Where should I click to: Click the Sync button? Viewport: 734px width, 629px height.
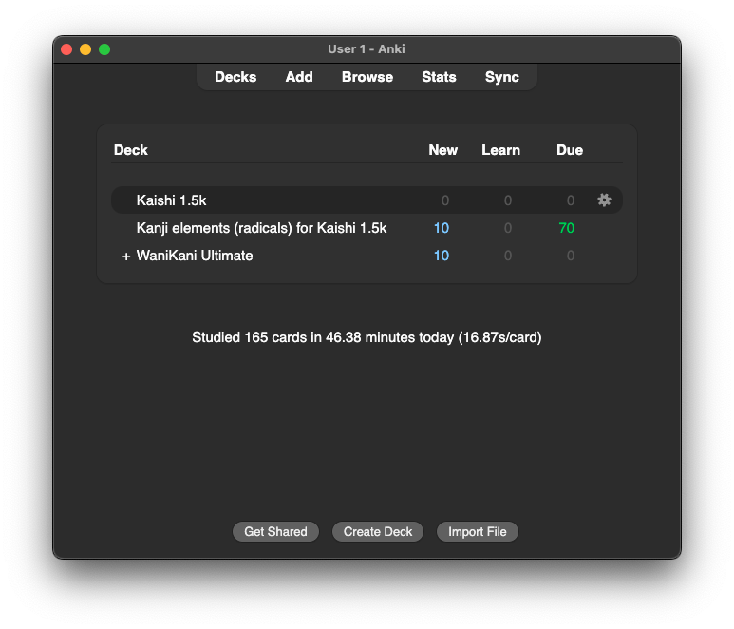[x=501, y=77]
